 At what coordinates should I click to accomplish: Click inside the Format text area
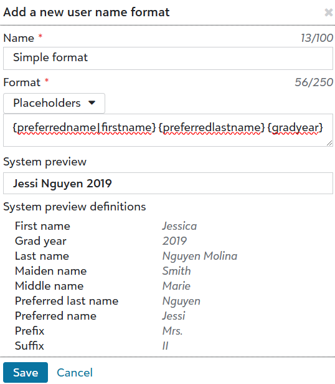pos(168,130)
